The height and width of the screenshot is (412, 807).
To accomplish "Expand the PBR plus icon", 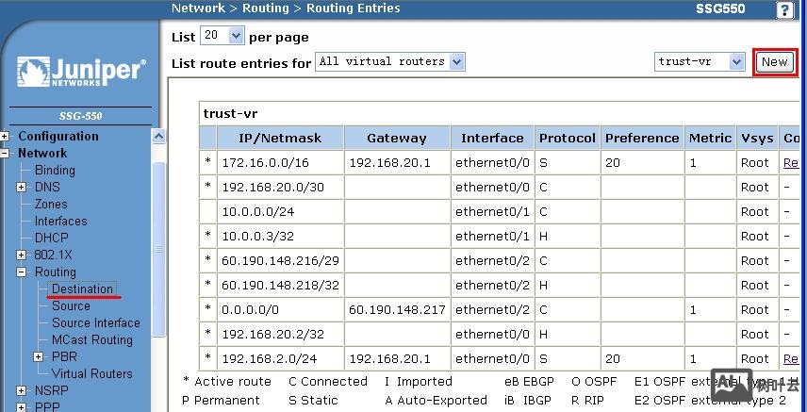I will pos(39,357).
